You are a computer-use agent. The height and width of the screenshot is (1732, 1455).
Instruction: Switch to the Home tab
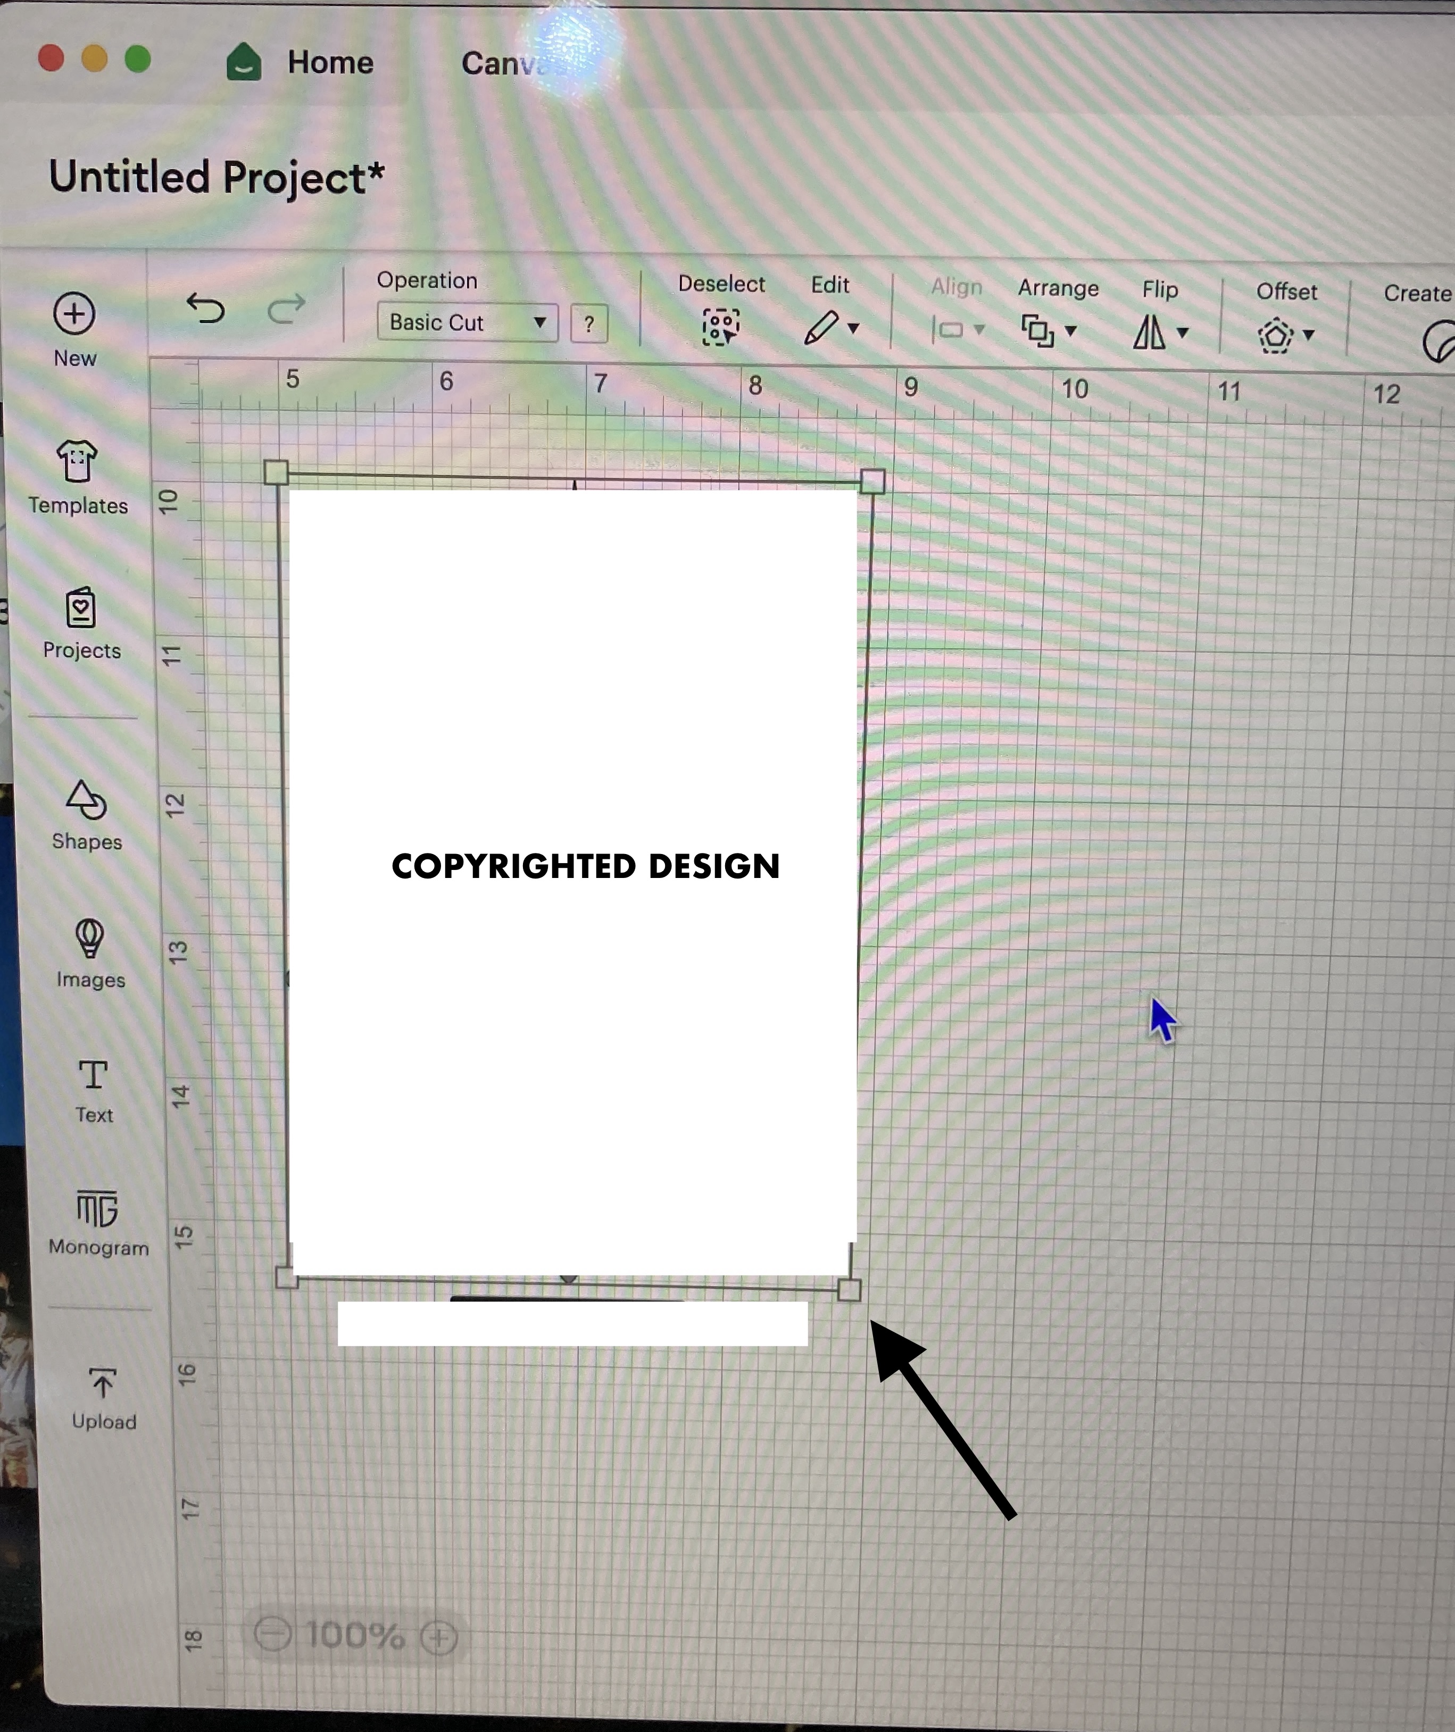tap(330, 63)
